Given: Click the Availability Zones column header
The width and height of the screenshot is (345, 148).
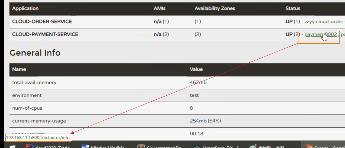Looking at the screenshot, I should click(215, 8).
